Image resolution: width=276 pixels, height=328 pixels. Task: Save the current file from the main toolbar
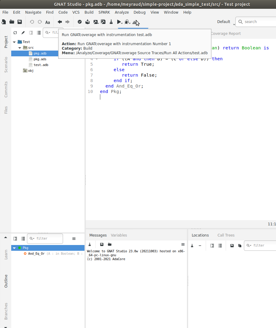click(x=20, y=22)
